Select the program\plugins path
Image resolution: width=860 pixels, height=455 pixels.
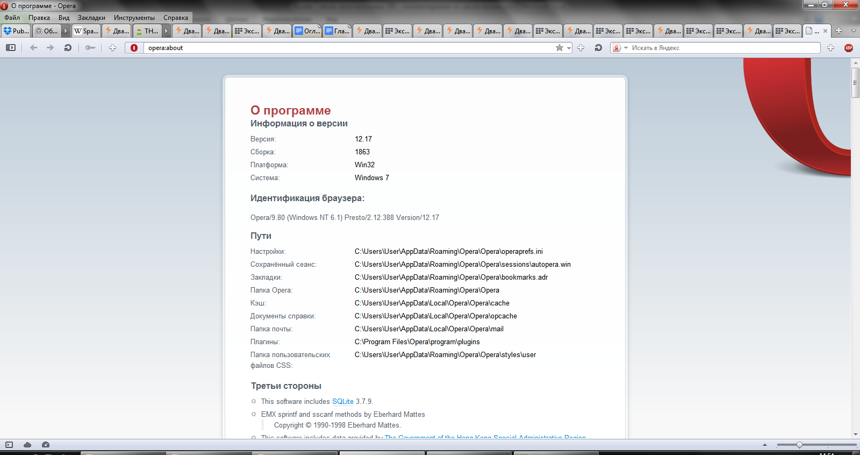[x=417, y=342]
